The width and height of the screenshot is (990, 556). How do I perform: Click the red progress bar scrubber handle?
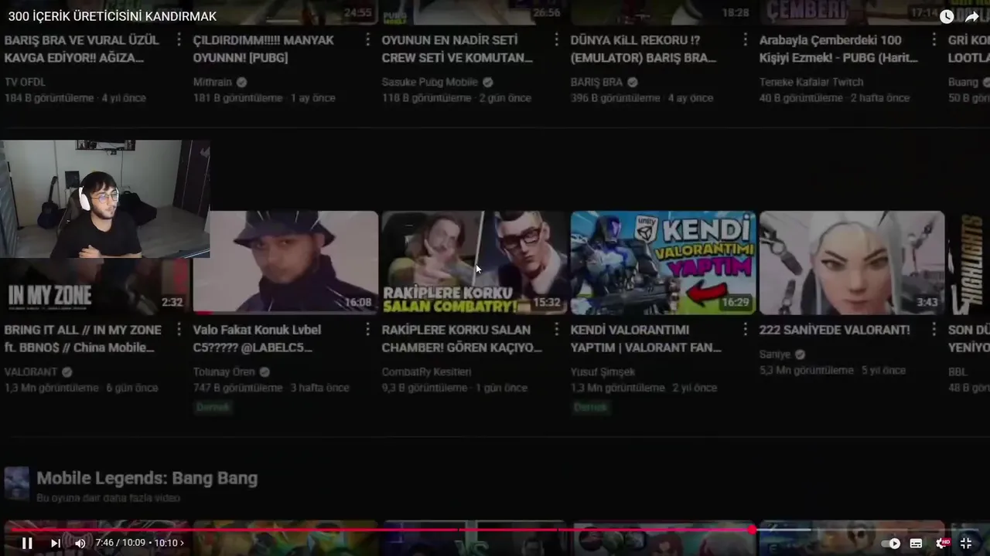click(x=752, y=530)
